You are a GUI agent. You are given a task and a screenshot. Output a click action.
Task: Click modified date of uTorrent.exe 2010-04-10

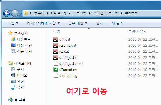click(143, 70)
